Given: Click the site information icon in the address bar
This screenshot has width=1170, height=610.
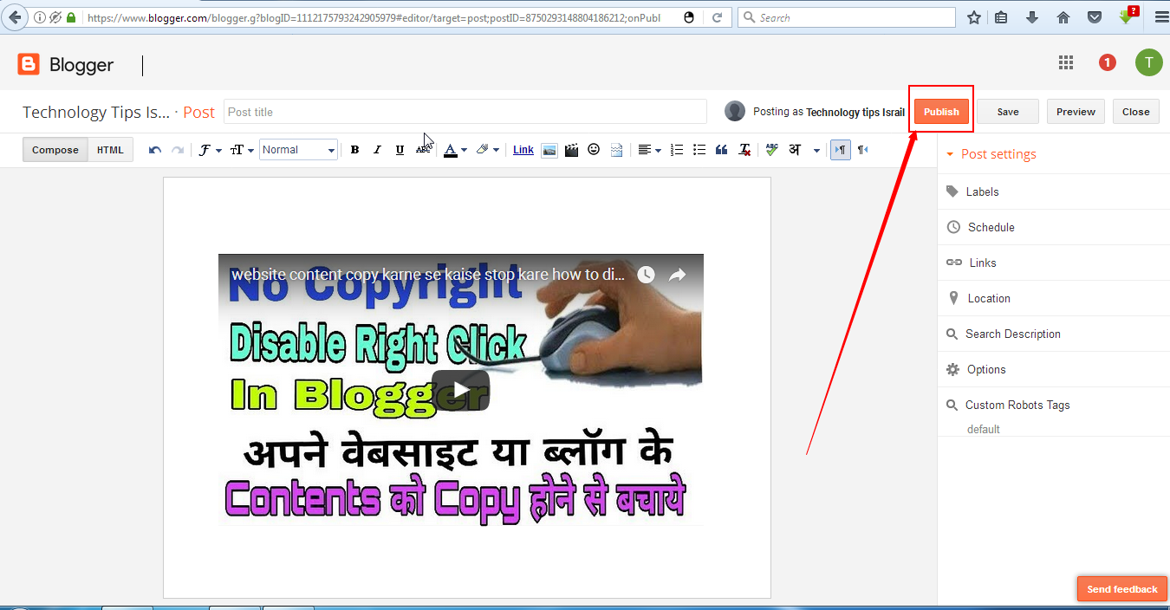Looking at the screenshot, I should point(39,17).
